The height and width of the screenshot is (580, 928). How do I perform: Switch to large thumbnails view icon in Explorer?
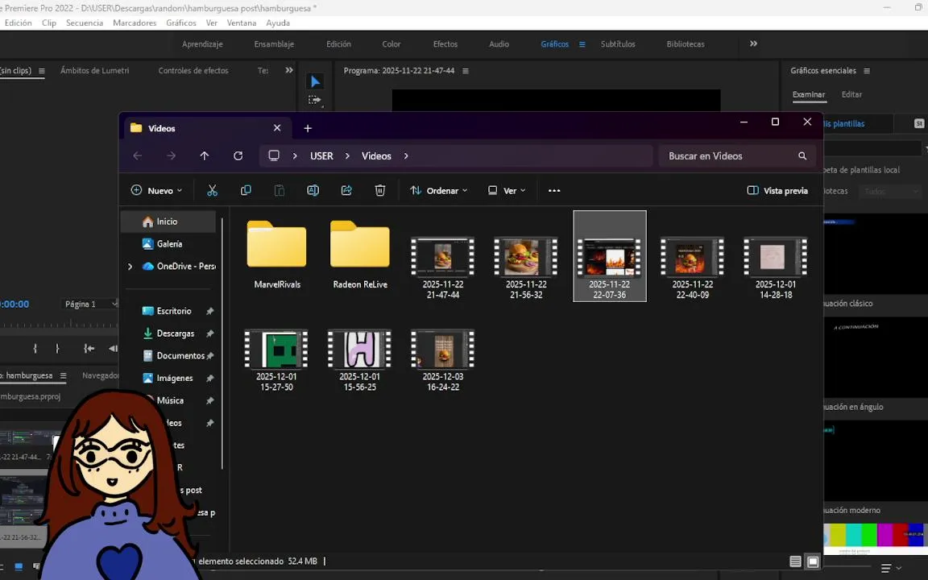pyautogui.click(x=813, y=561)
